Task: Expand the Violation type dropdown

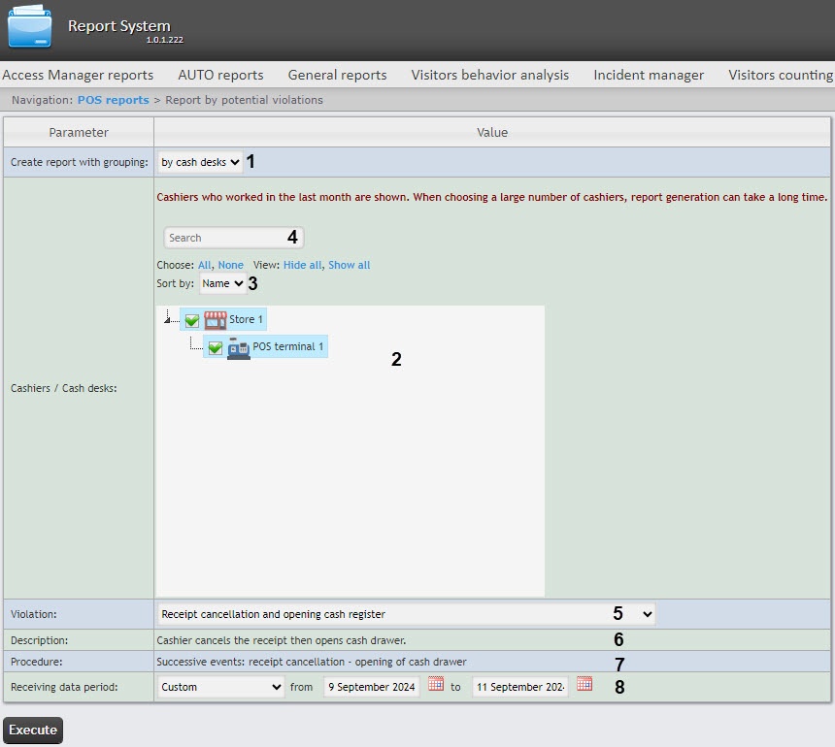Action: tap(406, 613)
